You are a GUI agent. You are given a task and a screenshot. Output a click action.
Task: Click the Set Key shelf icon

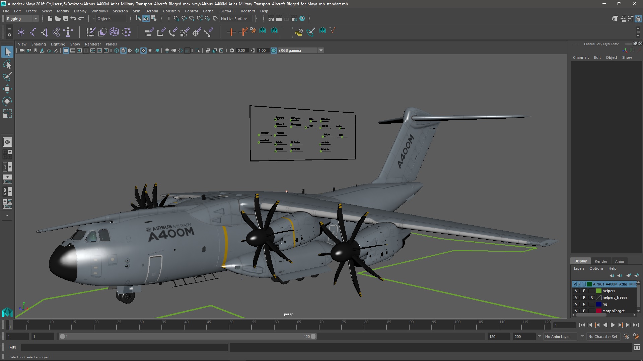click(x=231, y=32)
